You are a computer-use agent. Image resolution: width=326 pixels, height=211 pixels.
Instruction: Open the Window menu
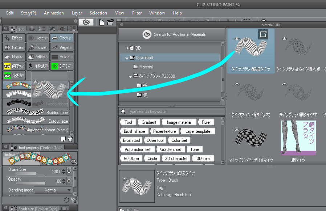click(x=157, y=13)
